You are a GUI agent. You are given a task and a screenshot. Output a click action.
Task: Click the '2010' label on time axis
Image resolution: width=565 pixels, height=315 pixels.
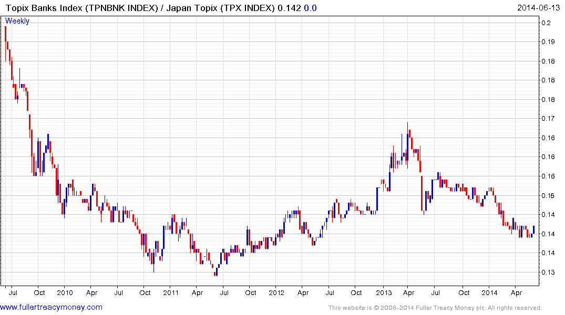pyautogui.click(x=65, y=292)
